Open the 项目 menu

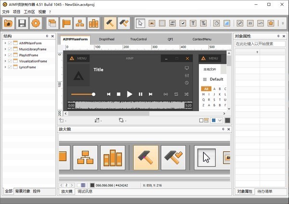(x=16, y=12)
